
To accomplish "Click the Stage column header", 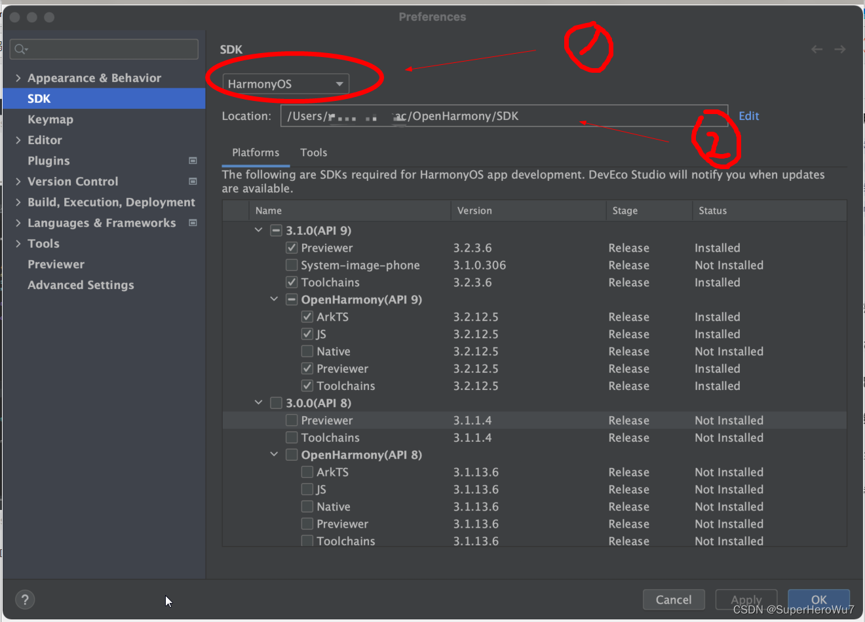I will [x=649, y=210].
